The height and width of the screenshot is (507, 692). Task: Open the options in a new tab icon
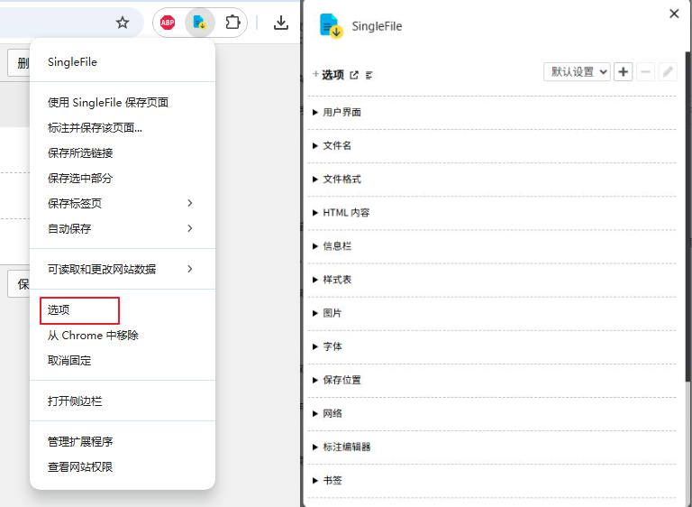354,75
